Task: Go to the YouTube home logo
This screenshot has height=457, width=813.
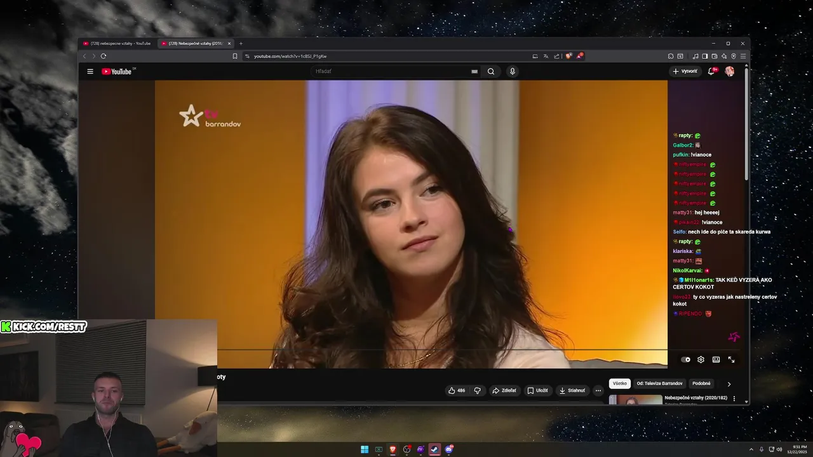Action: 118,72
